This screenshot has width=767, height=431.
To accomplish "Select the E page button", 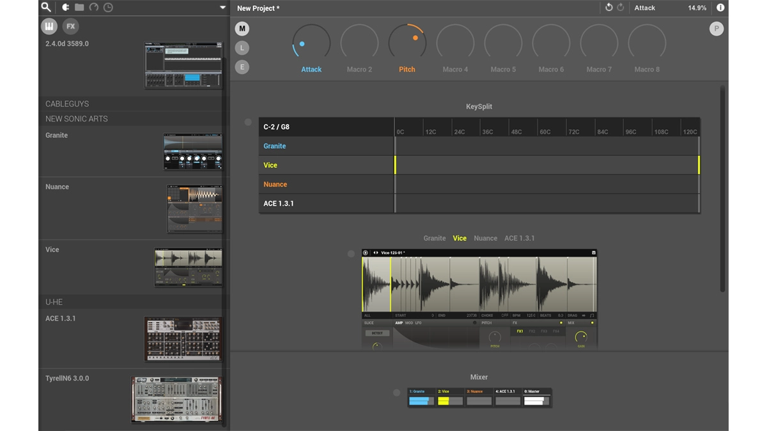I will (242, 67).
